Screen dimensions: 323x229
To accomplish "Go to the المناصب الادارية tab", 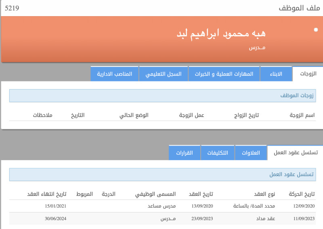I will click(x=115, y=74).
